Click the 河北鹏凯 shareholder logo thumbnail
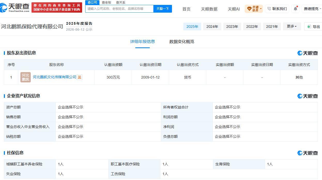The image size is (322, 180). coord(26,77)
